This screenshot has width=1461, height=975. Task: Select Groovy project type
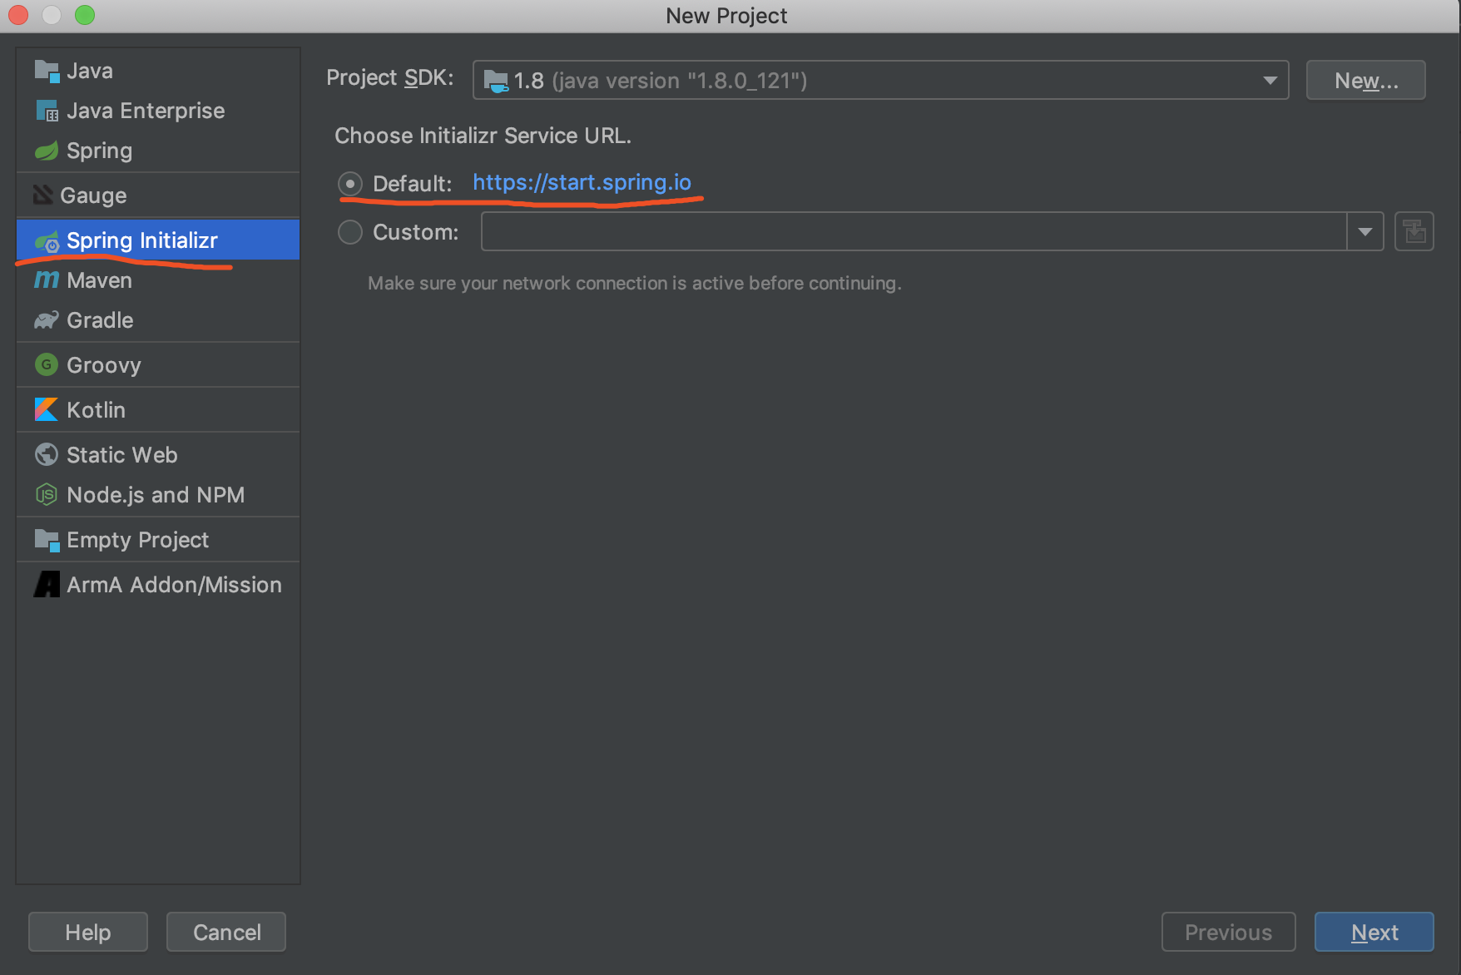tap(158, 365)
